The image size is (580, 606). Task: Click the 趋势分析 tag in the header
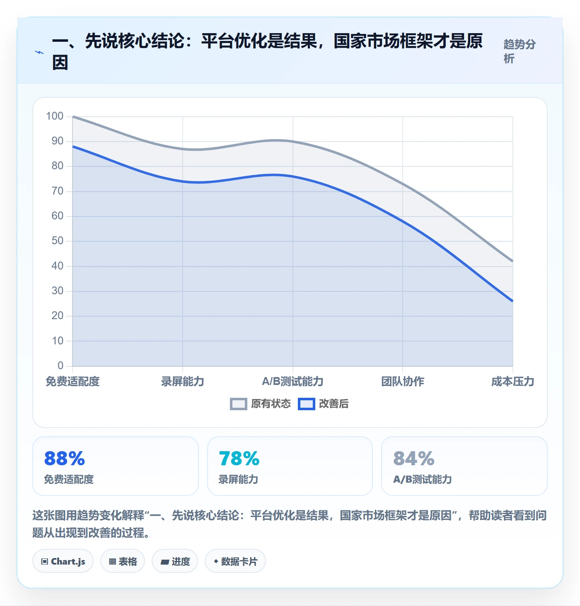[520, 51]
